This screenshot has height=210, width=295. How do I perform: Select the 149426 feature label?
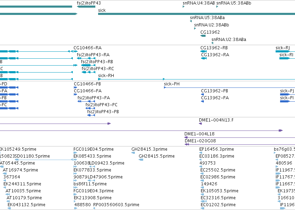point(209,184)
